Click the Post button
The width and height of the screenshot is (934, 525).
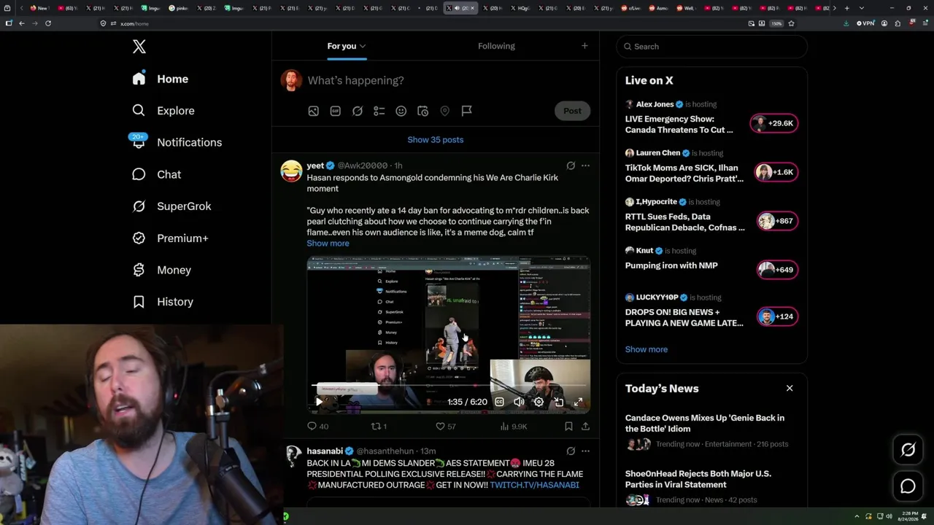tap(572, 111)
